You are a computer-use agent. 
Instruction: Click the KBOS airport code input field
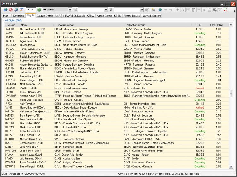point(31,10)
